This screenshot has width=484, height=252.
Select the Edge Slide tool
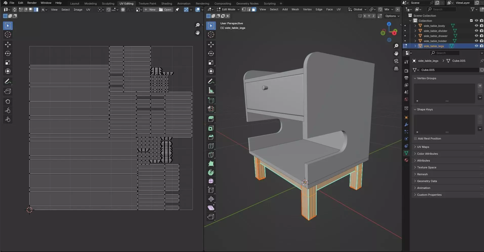coord(211,190)
